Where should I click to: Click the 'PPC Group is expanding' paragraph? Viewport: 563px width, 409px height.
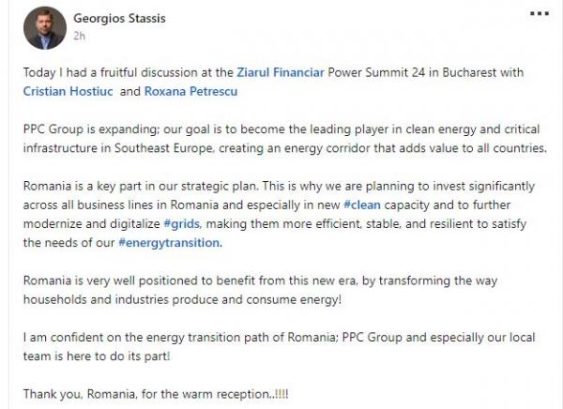tap(285, 139)
